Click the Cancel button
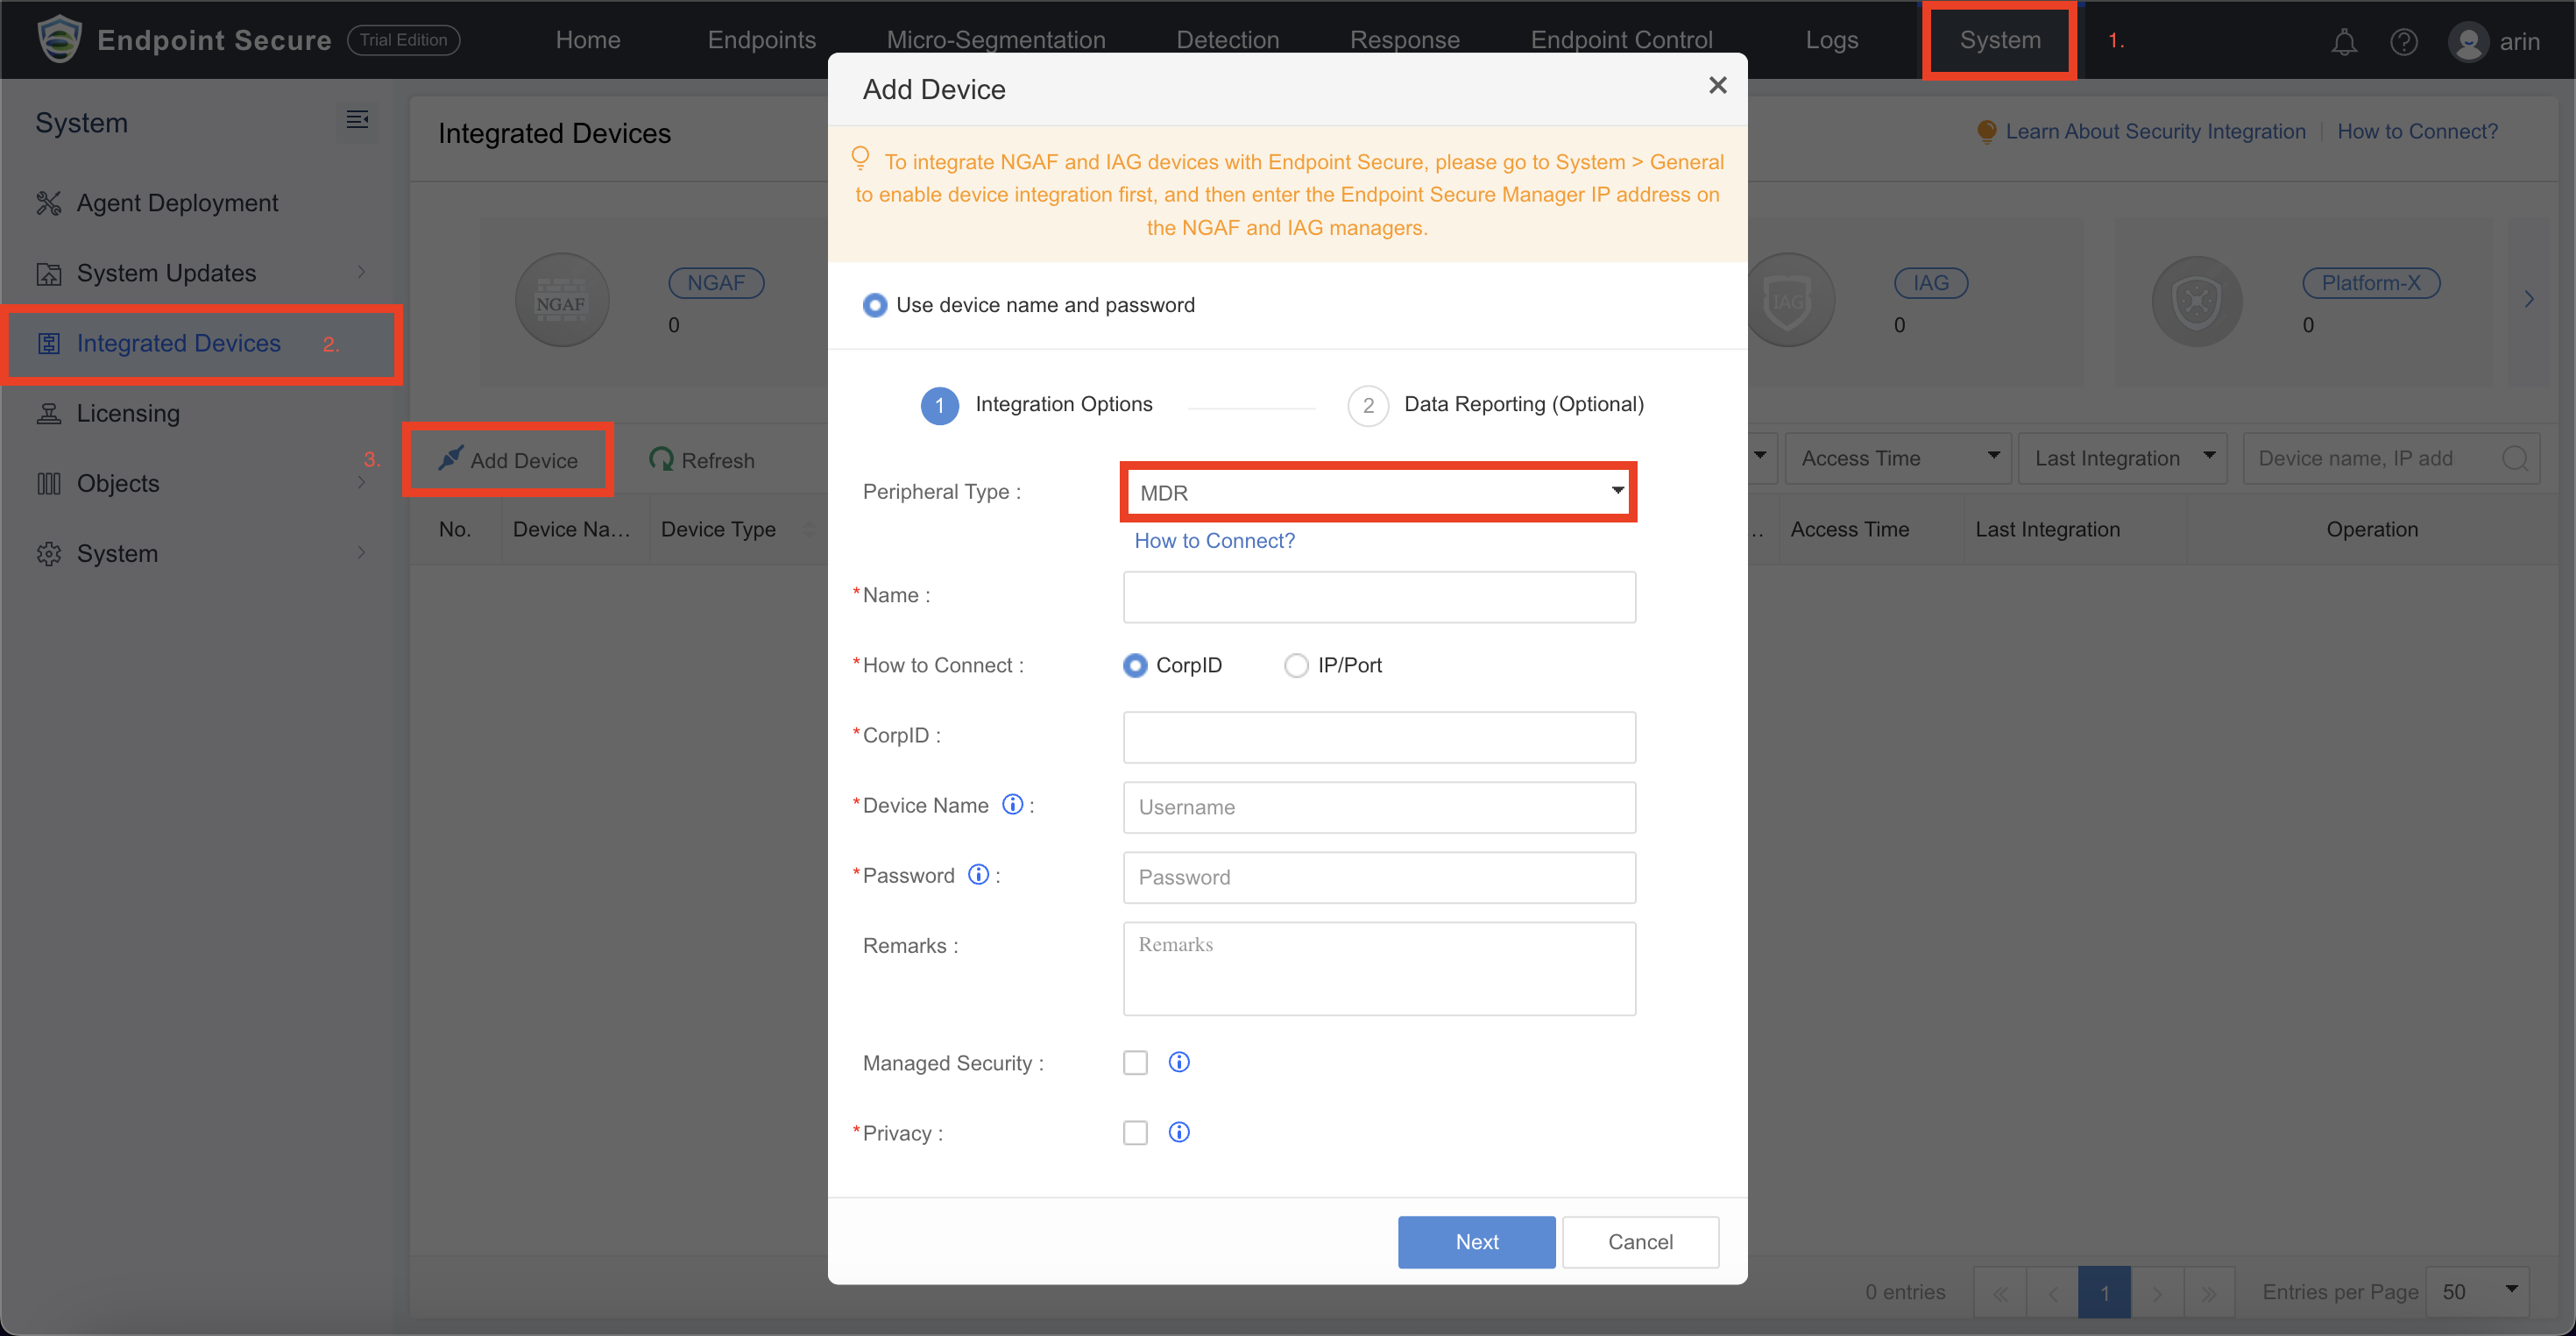 point(1640,1242)
